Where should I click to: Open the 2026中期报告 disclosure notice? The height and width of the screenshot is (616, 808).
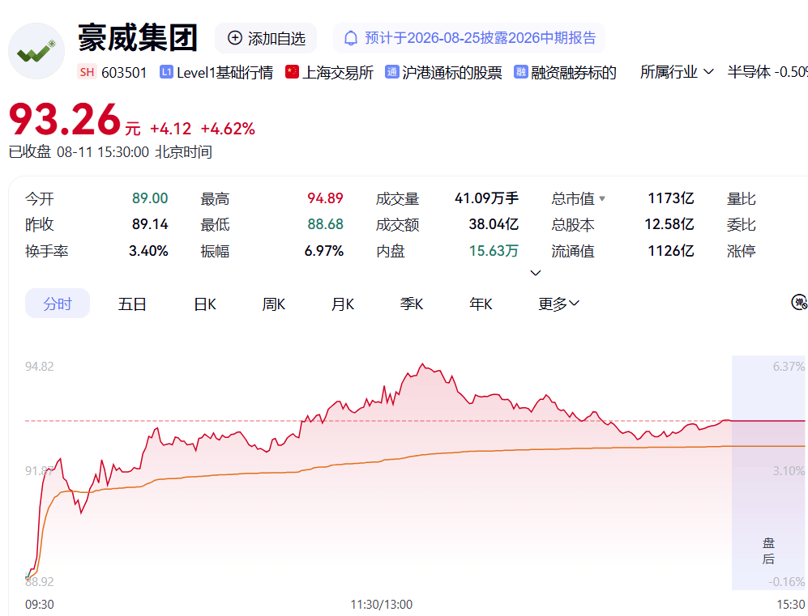(469, 38)
